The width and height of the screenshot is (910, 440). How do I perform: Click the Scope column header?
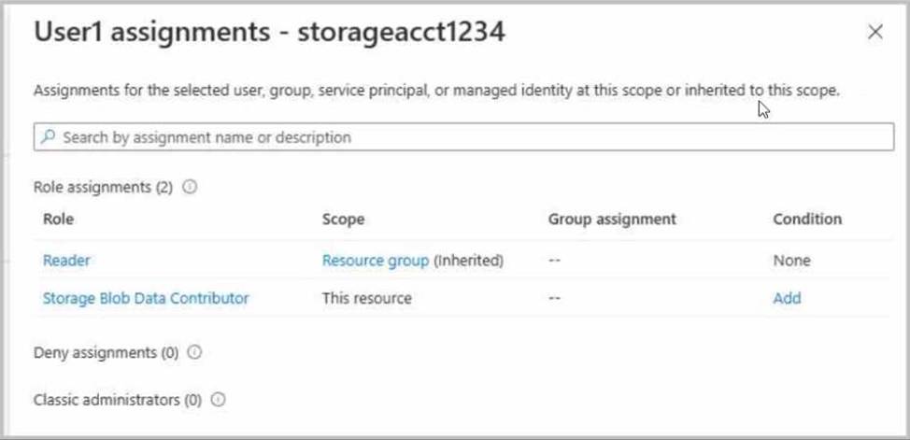(x=343, y=220)
